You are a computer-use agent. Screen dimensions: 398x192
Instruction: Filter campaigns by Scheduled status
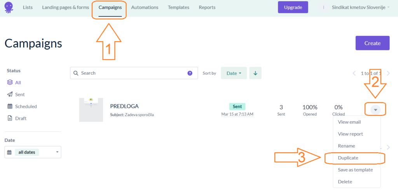pyautogui.click(x=26, y=106)
